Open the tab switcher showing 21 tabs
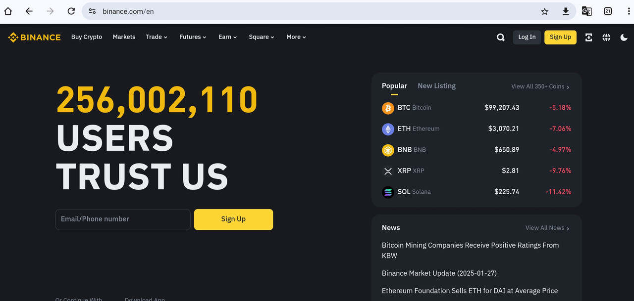This screenshot has height=301, width=634. (608, 11)
